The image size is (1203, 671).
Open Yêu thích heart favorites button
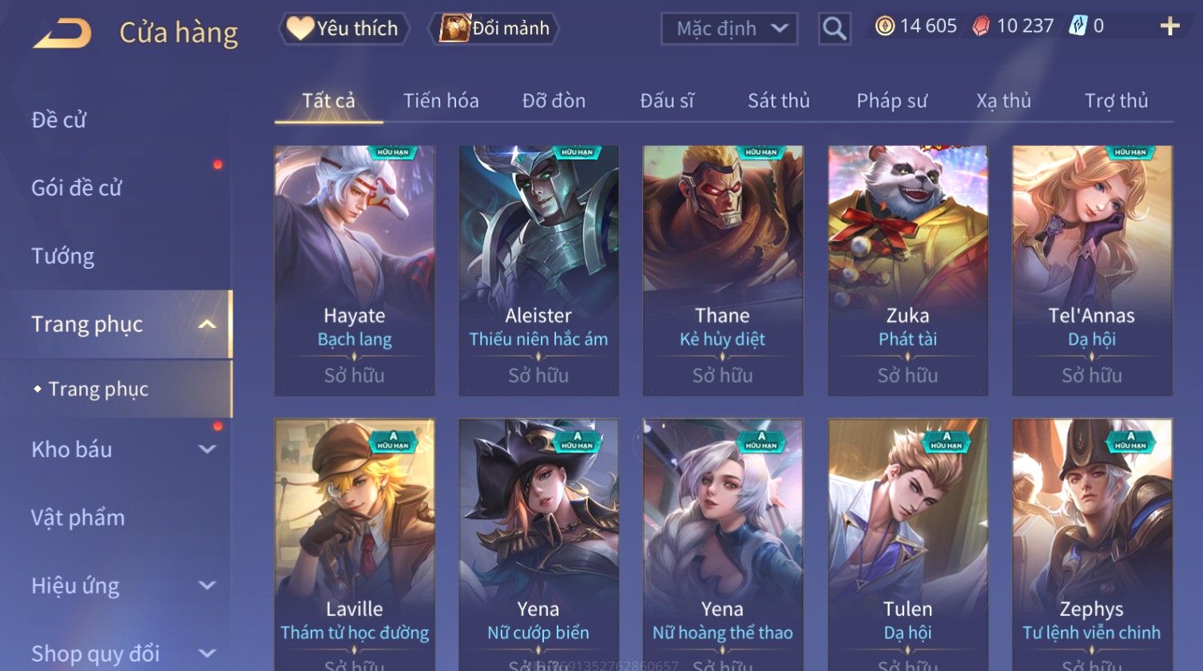point(343,29)
